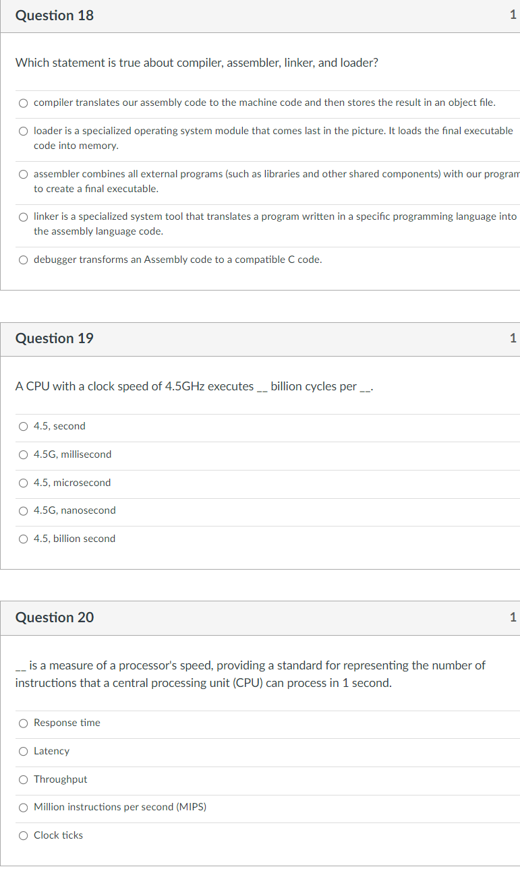Select the 4.5G, nanosecond option
520x871 pixels.
click(x=23, y=510)
